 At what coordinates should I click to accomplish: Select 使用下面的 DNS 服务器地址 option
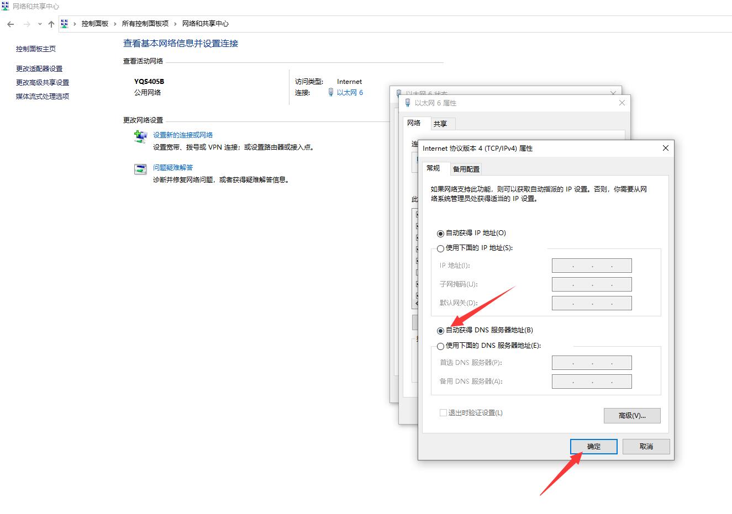click(x=440, y=346)
